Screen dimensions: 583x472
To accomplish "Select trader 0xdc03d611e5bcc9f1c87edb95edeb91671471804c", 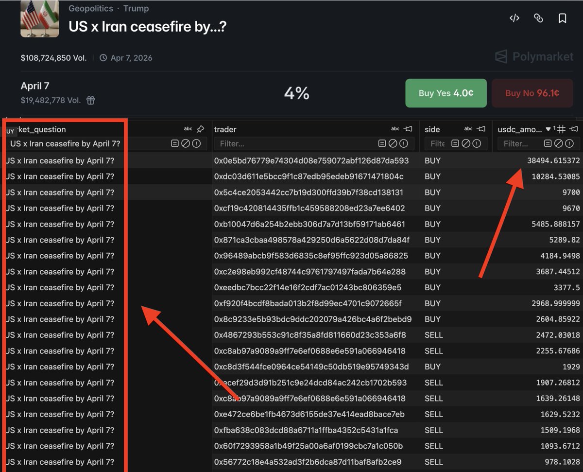I will click(309, 176).
